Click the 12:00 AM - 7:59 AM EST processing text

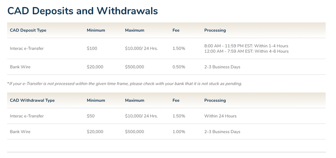click(246, 51)
